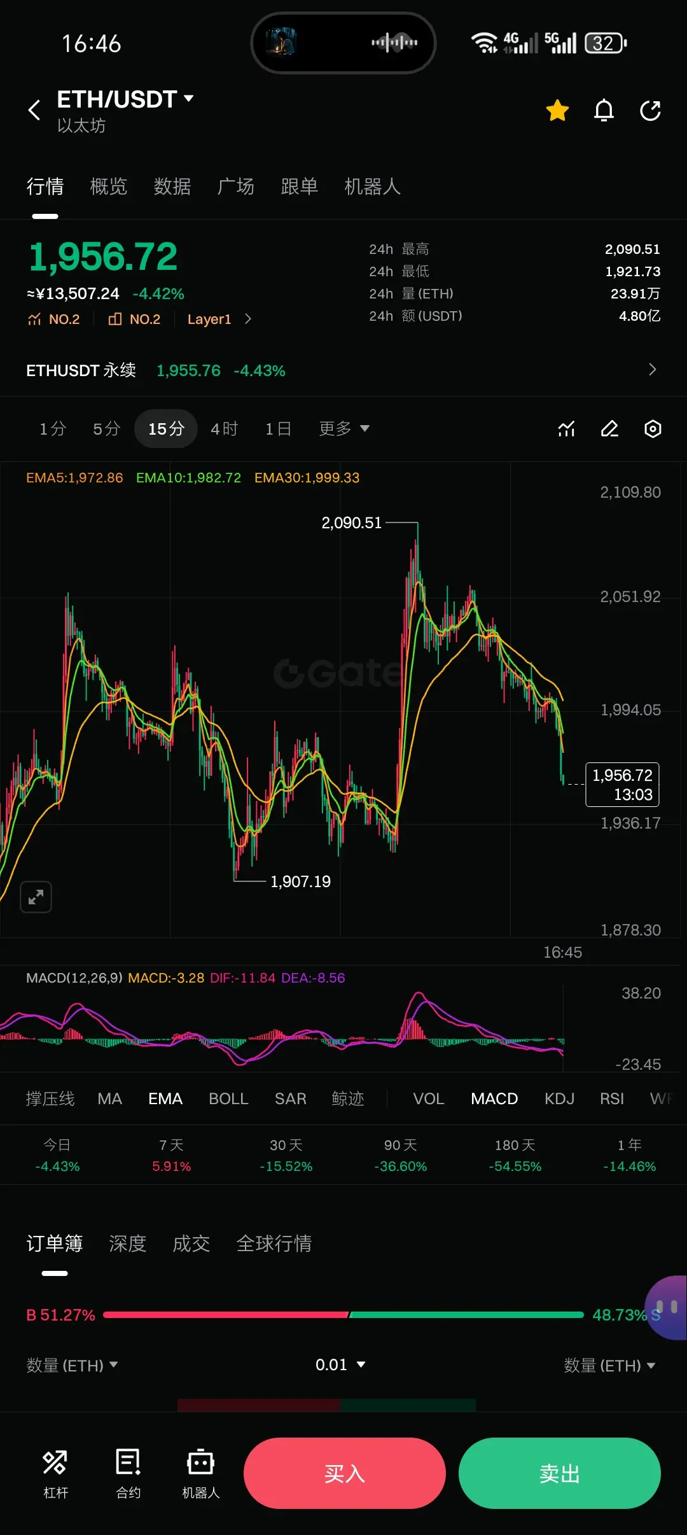Open the ETH/USDT pair selector dropdown
Viewport: 687px width, 1535px height.
point(125,99)
